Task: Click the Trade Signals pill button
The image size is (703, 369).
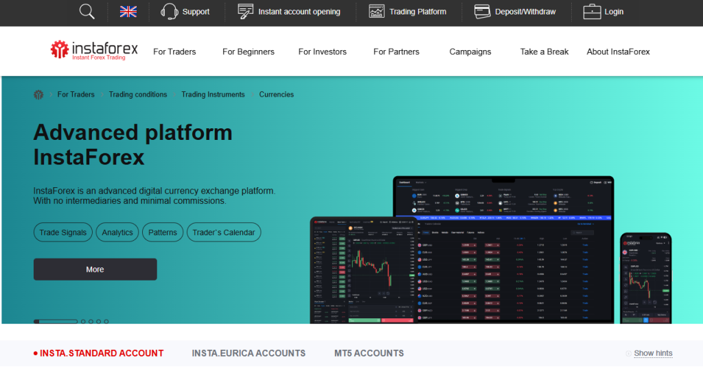Action: [x=62, y=233]
